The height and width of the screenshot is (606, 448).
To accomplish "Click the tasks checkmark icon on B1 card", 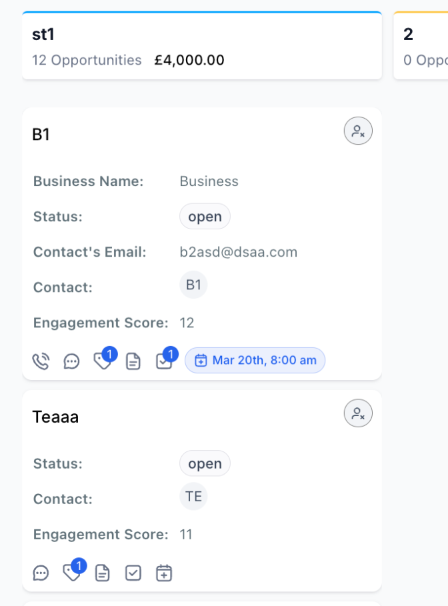I will 164,361.
